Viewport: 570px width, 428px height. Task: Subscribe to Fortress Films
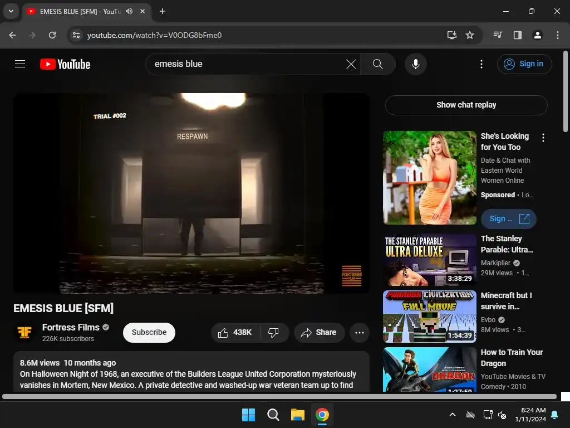[x=149, y=332]
